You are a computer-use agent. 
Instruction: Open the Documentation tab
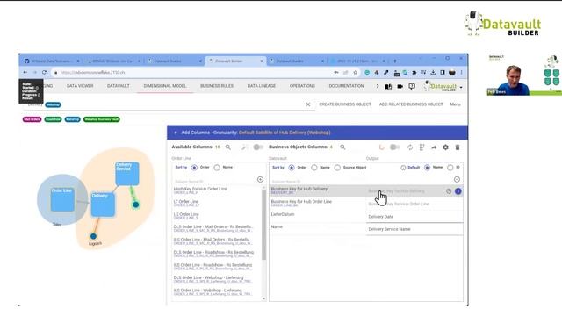(x=346, y=86)
